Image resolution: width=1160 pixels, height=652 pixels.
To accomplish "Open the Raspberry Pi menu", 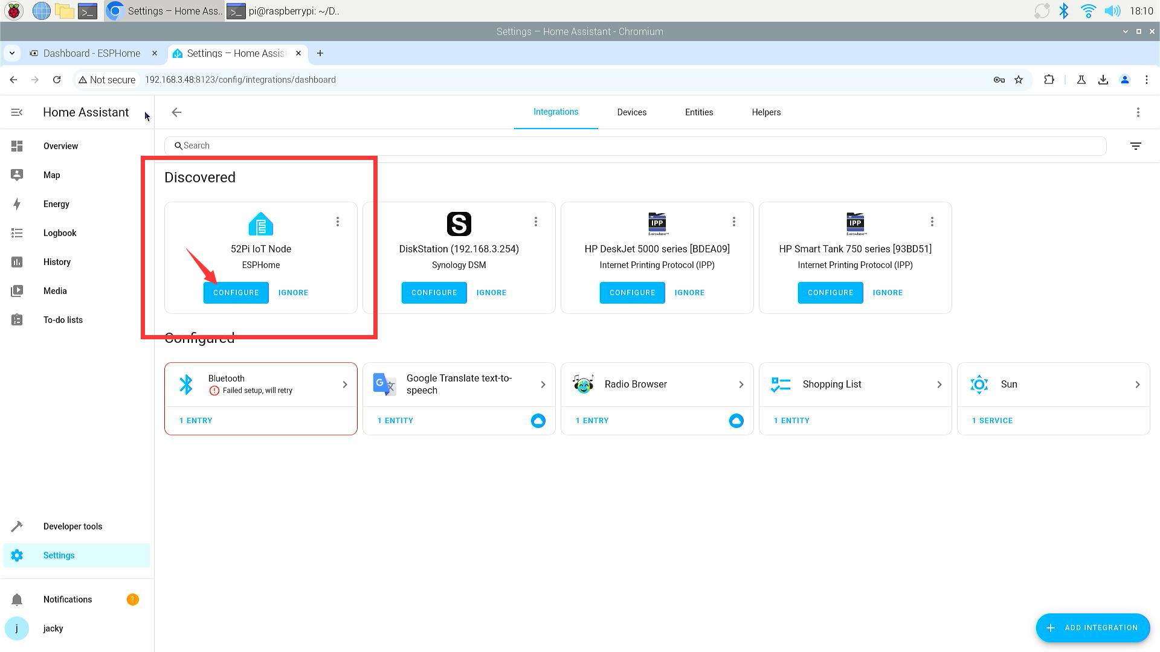I will 14,11.
